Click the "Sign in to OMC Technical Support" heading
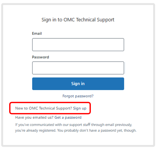 point(78,20)
